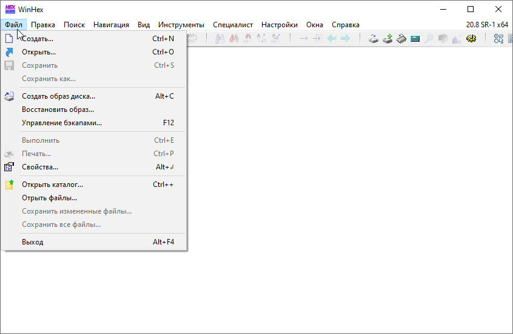The image size is (513, 334).
Task: Click the Open Disk icon with green plus
Action: 387,39
